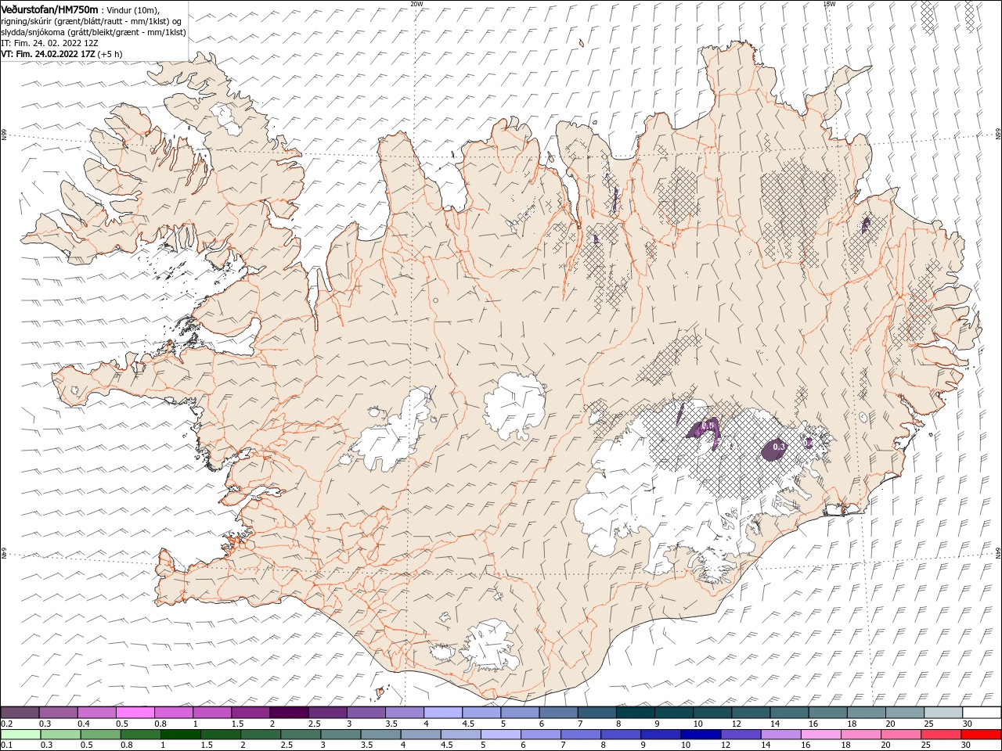The width and height of the screenshot is (1002, 751).
Task: Pick the medium blue 7–8 rain legend swatch
Action: point(580,735)
